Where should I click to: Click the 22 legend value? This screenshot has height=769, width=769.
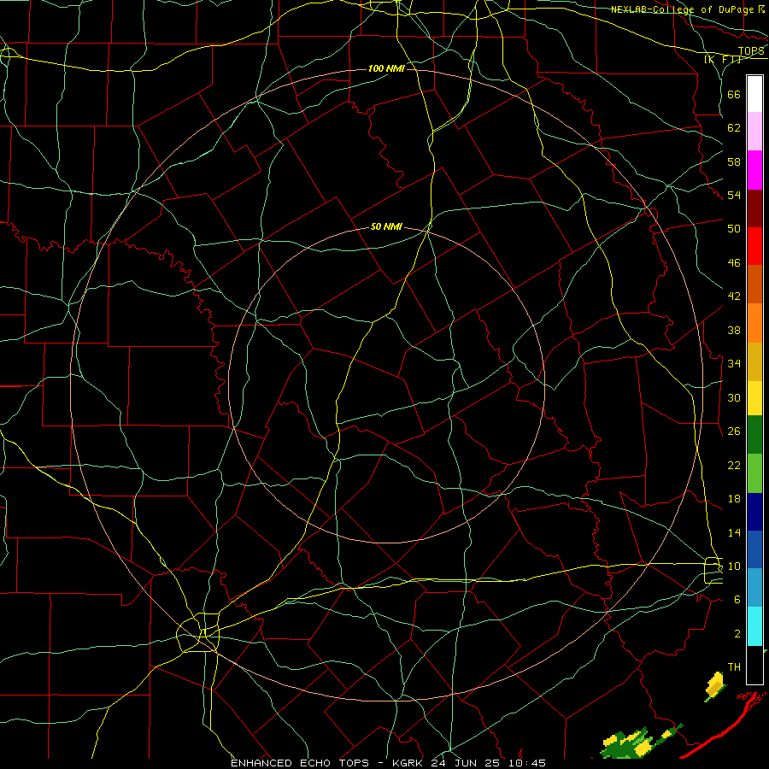(x=734, y=465)
